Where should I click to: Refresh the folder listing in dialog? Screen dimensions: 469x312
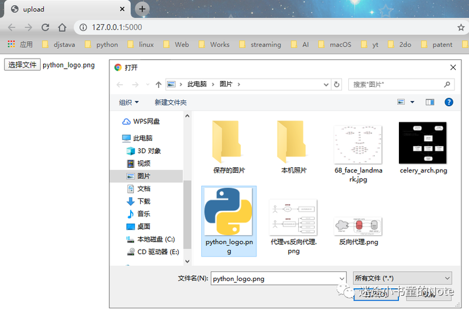(336, 85)
